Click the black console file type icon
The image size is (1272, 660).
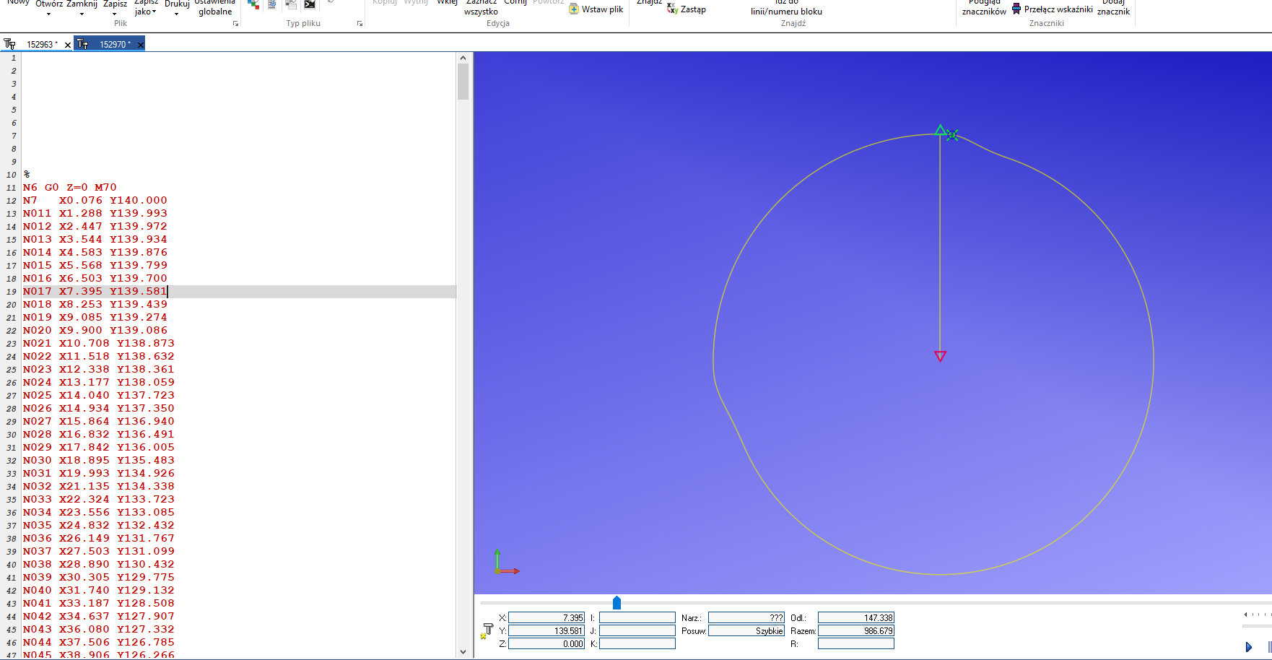coord(310,4)
